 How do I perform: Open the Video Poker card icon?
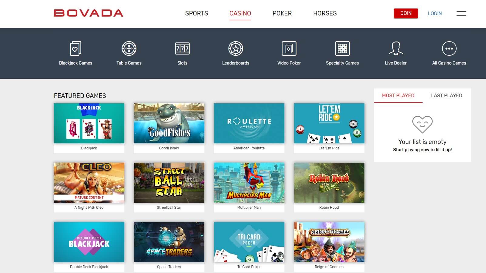click(289, 48)
